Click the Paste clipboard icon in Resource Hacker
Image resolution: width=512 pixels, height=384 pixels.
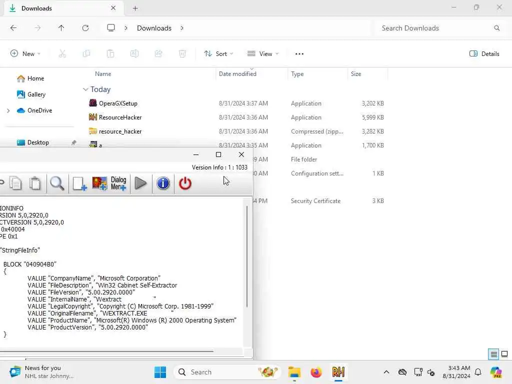pos(35,183)
